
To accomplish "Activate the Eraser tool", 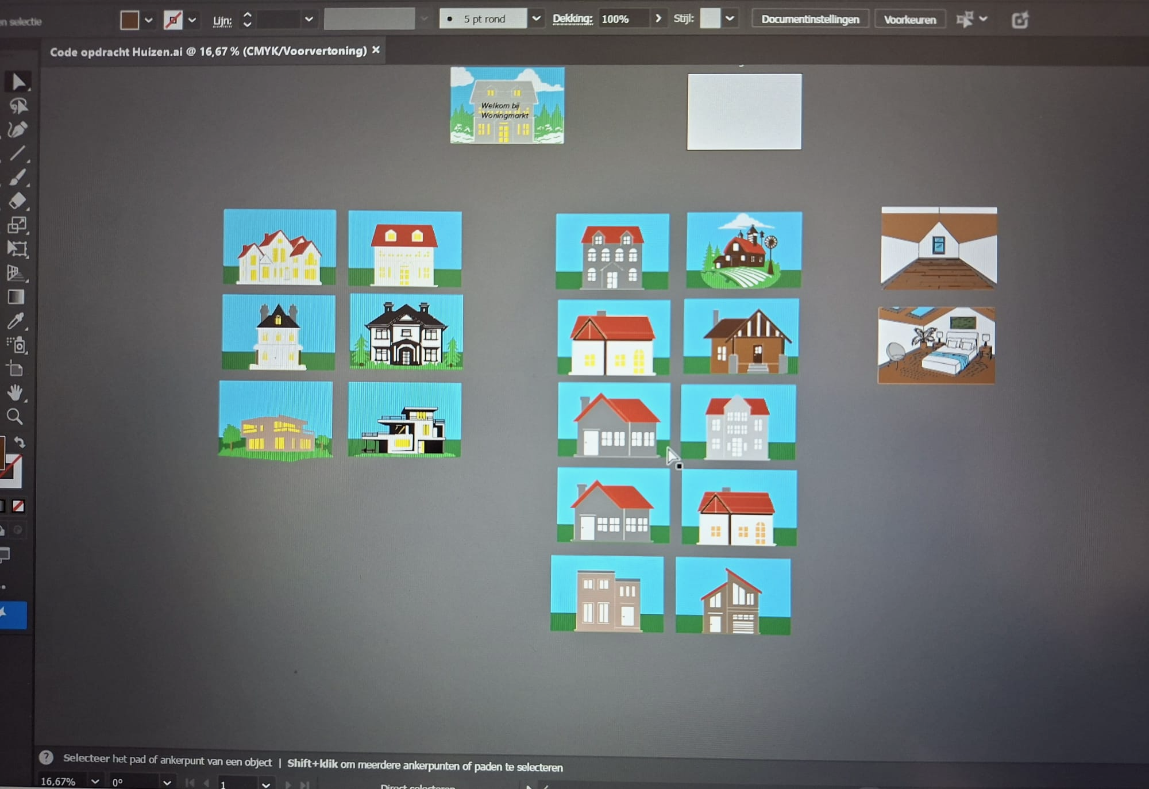I will [x=17, y=201].
